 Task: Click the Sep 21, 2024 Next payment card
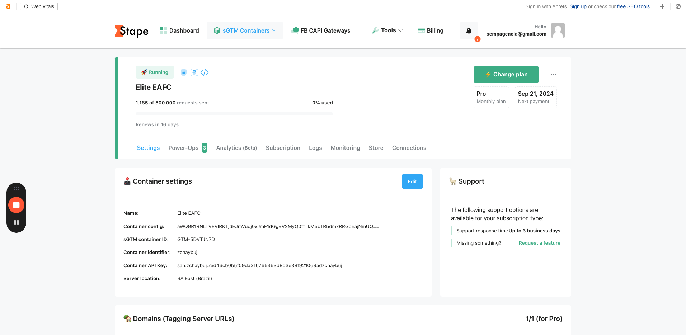coord(536,97)
